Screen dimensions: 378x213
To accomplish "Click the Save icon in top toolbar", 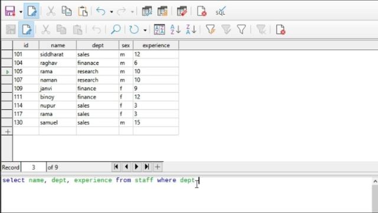I will (x=10, y=11).
